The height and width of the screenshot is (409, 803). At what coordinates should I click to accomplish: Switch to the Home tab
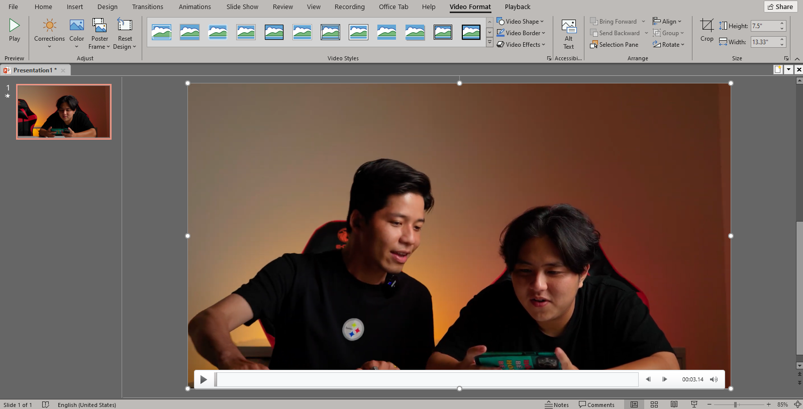coord(43,7)
